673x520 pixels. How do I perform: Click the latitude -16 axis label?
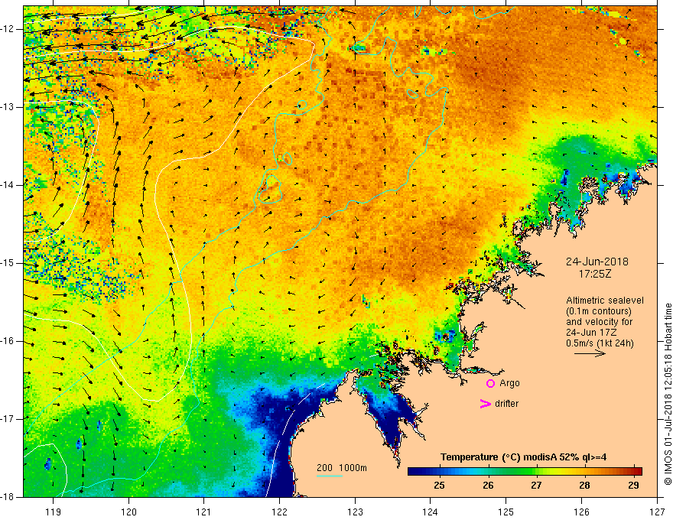coord(8,341)
